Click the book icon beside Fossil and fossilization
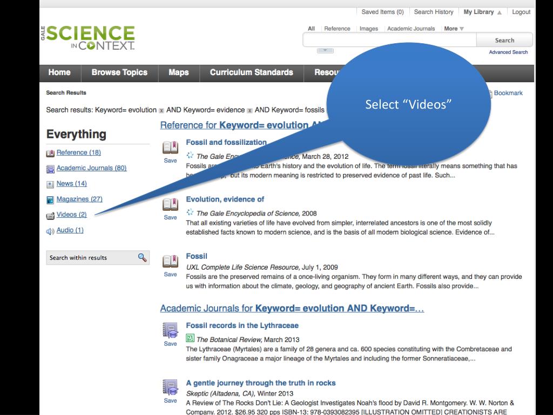 (170, 148)
